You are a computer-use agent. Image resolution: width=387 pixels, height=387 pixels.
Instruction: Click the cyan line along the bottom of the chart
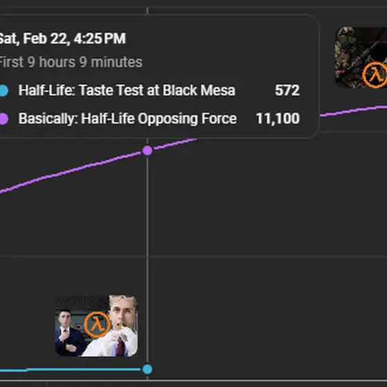click(70, 370)
